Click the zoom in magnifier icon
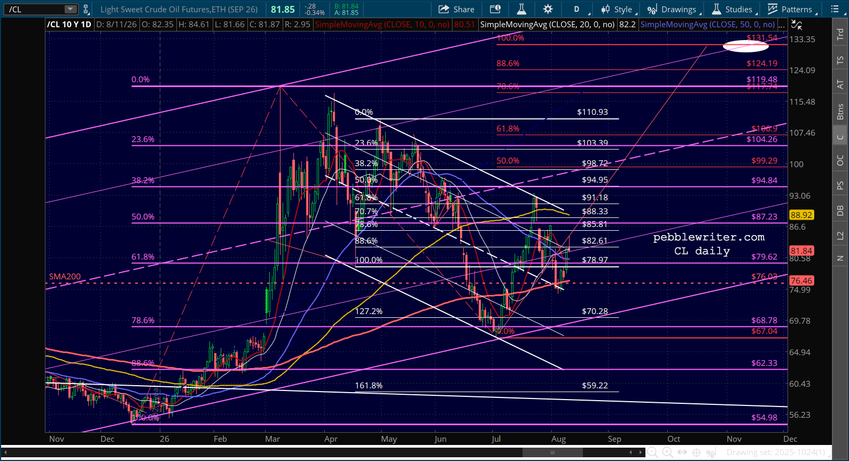Image resolution: width=849 pixels, height=461 pixels. pos(667,452)
